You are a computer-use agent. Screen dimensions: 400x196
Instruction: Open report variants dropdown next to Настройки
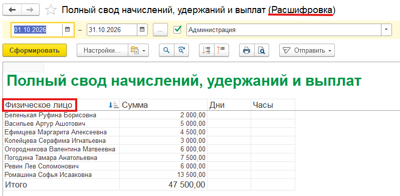tap(138, 50)
